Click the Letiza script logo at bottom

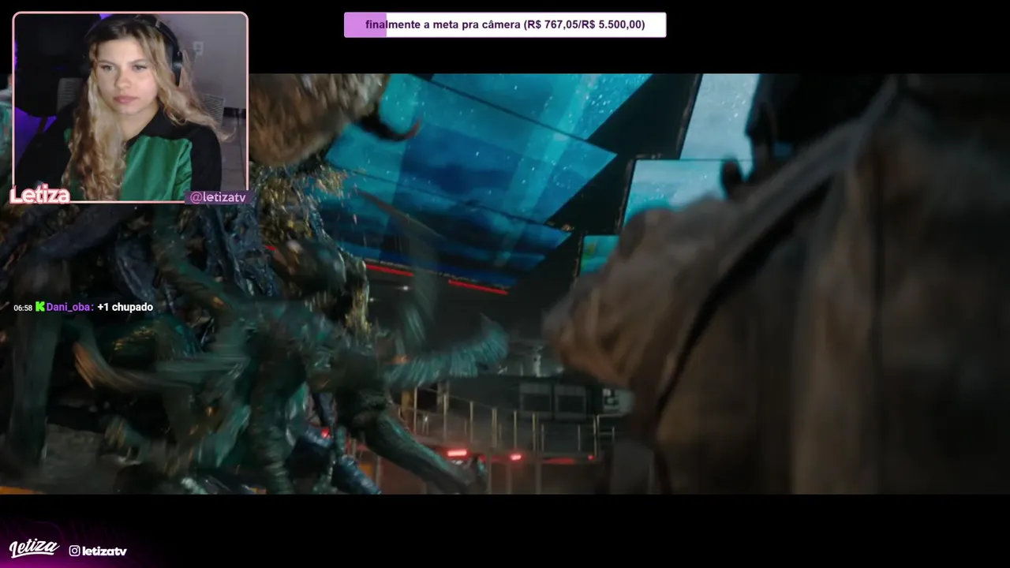(34, 548)
